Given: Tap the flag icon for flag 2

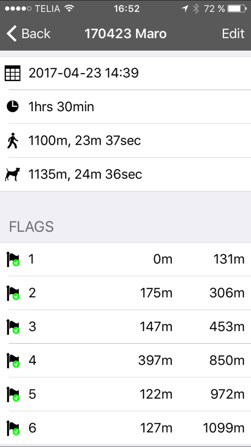Looking at the screenshot, I should tap(13, 293).
